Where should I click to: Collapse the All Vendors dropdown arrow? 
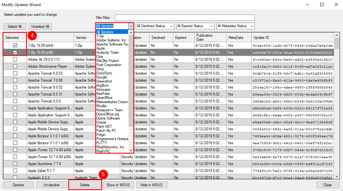click(131, 26)
